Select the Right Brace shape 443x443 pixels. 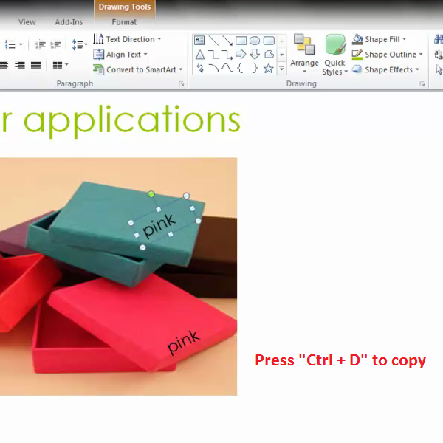255,68
